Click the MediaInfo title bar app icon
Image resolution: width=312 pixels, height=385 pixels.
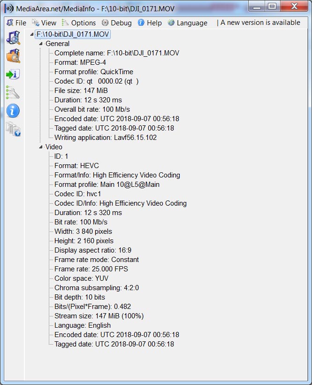9,8
